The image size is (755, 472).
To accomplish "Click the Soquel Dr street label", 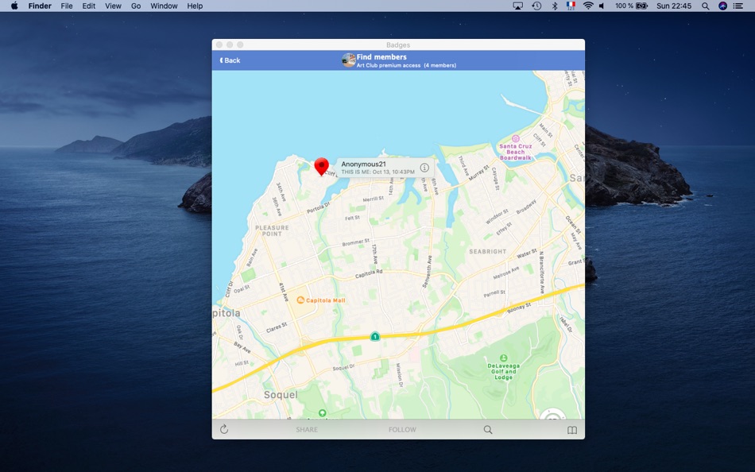I will click(344, 367).
